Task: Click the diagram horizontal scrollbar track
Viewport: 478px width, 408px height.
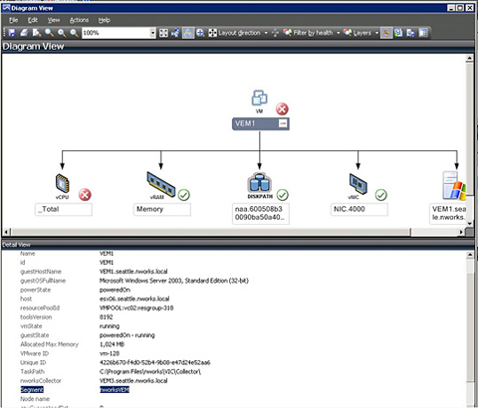Action: pyautogui.click(x=434, y=232)
